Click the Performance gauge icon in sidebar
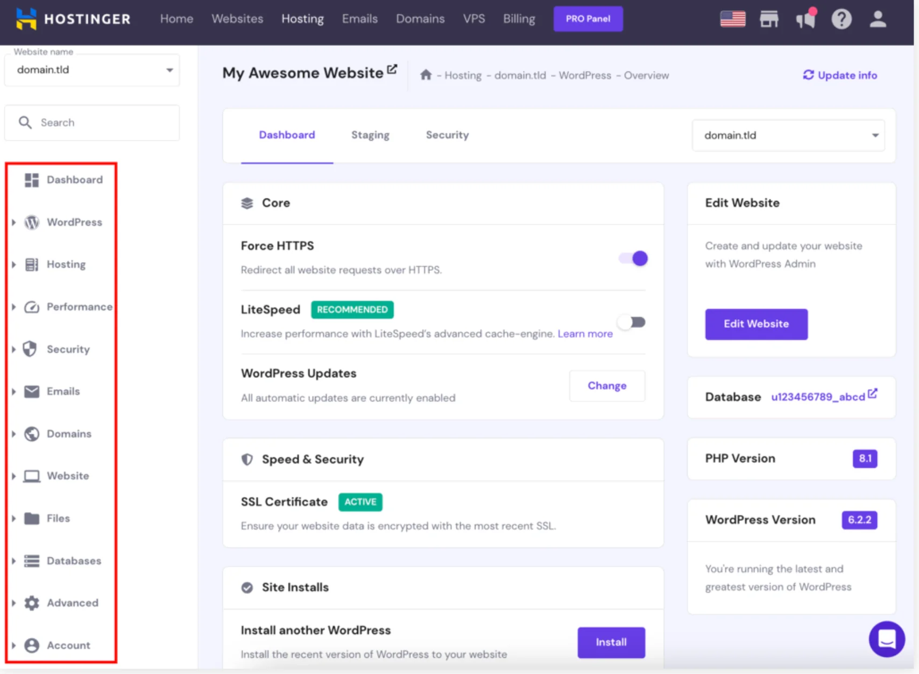Screen dimensions: 919x674 32,307
